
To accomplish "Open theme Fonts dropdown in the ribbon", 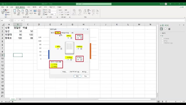I will pyautogui.click(x=8, y=12).
